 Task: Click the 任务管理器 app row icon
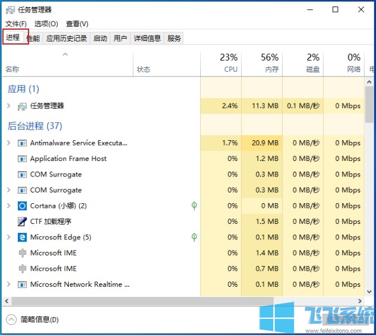point(22,106)
